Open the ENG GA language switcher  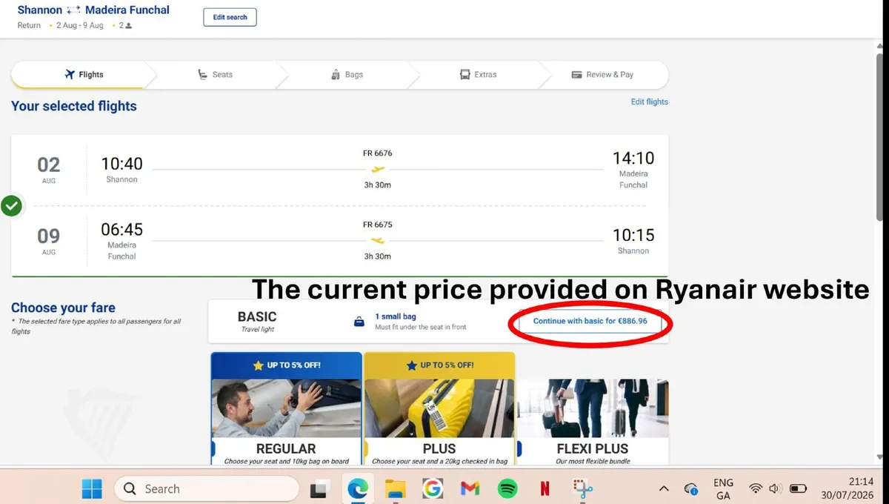tap(724, 489)
